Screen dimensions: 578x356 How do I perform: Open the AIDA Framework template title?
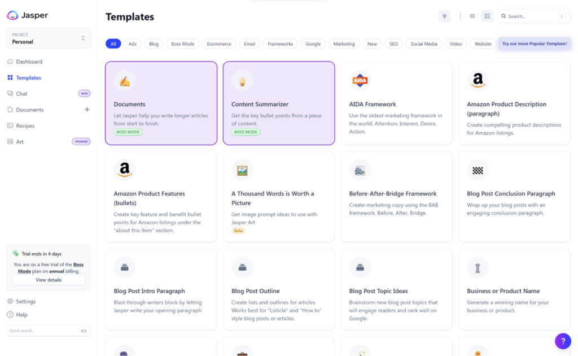pos(373,104)
